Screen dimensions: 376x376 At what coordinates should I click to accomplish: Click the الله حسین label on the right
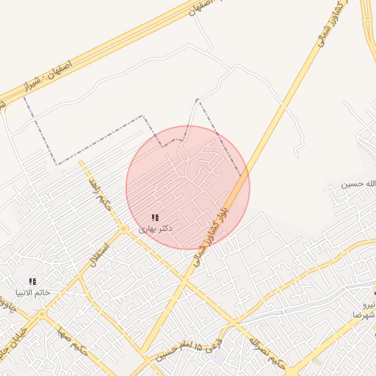pyautogui.click(x=358, y=184)
